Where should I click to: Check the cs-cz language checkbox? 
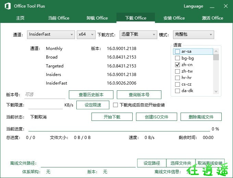177,84
